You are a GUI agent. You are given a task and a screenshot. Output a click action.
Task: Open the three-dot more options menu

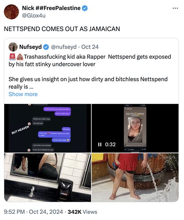[x=175, y=8]
